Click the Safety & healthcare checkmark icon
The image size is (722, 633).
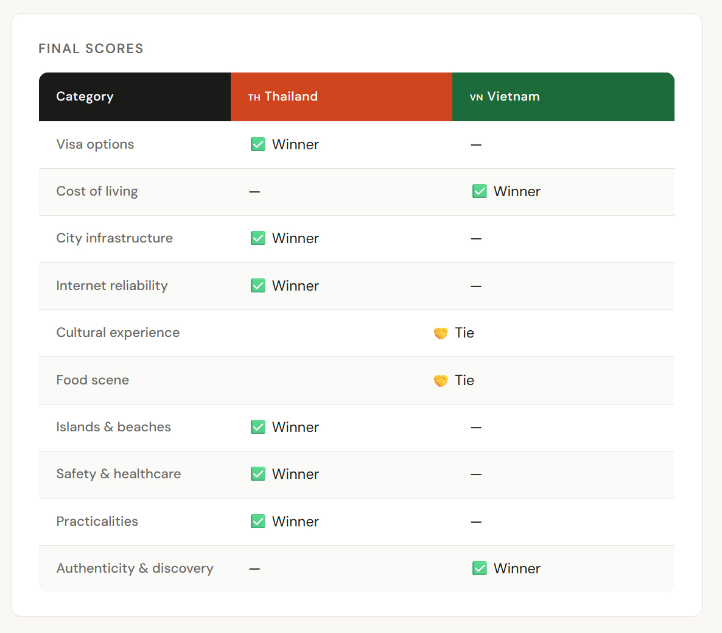point(258,474)
